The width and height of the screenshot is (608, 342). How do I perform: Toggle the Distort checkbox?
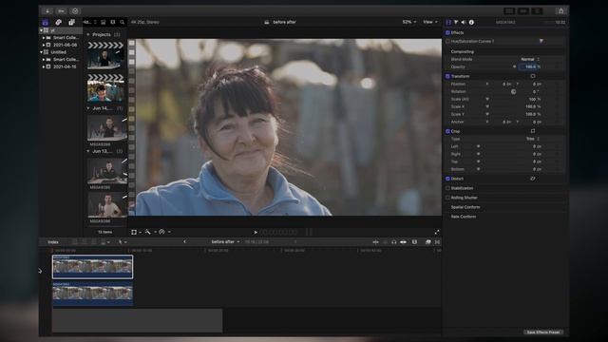447,179
